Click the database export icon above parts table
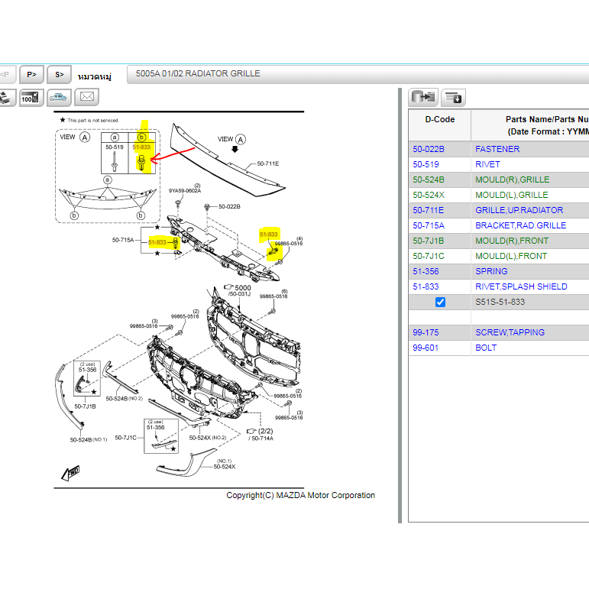The height and width of the screenshot is (589, 589). [x=422, y=97]
